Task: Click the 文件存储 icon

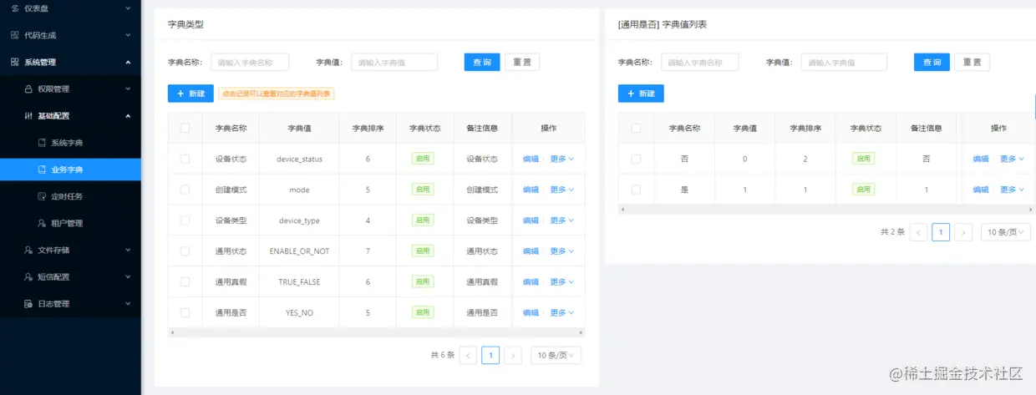Action: pos(28,250)
